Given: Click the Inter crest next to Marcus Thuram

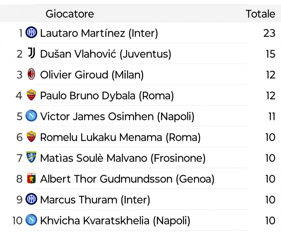Looking at the screenshot, I should pyautogui.click(x=31, y=199).
